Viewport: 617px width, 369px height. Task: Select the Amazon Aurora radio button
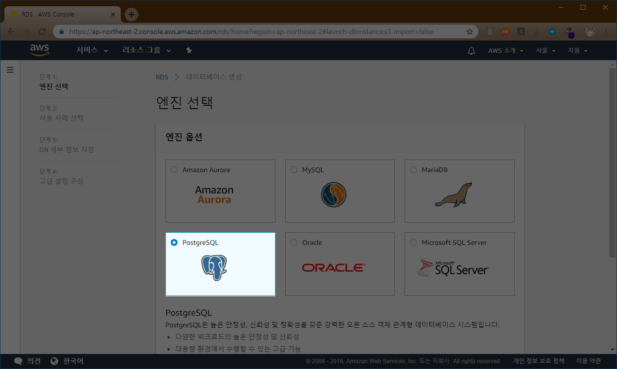coord(174,170)
